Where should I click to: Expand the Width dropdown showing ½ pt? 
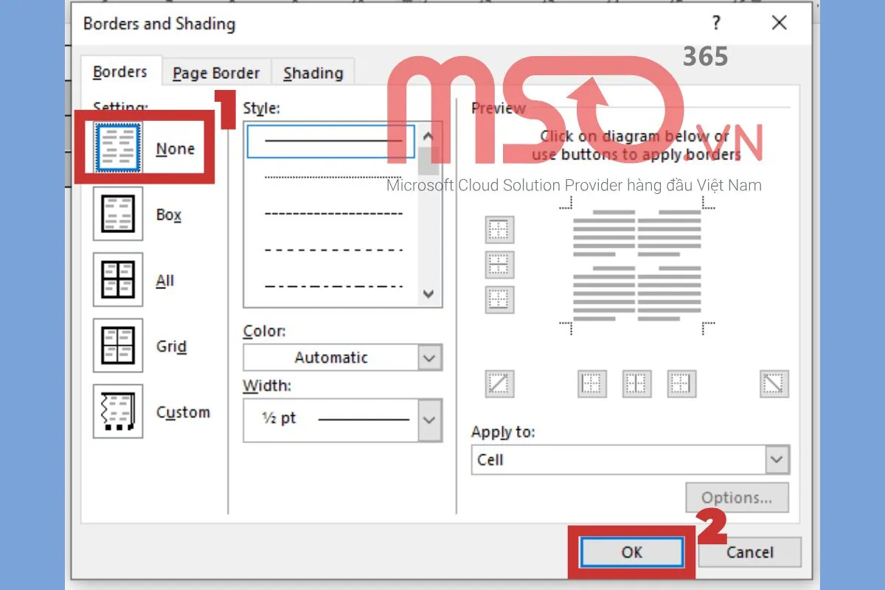(429, 420)
